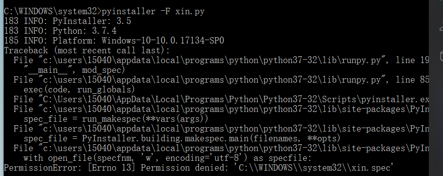Click the 'exec(code, run_globals)' code line
443x176 pixels.
pyautogui.click(x=79, y=89)
